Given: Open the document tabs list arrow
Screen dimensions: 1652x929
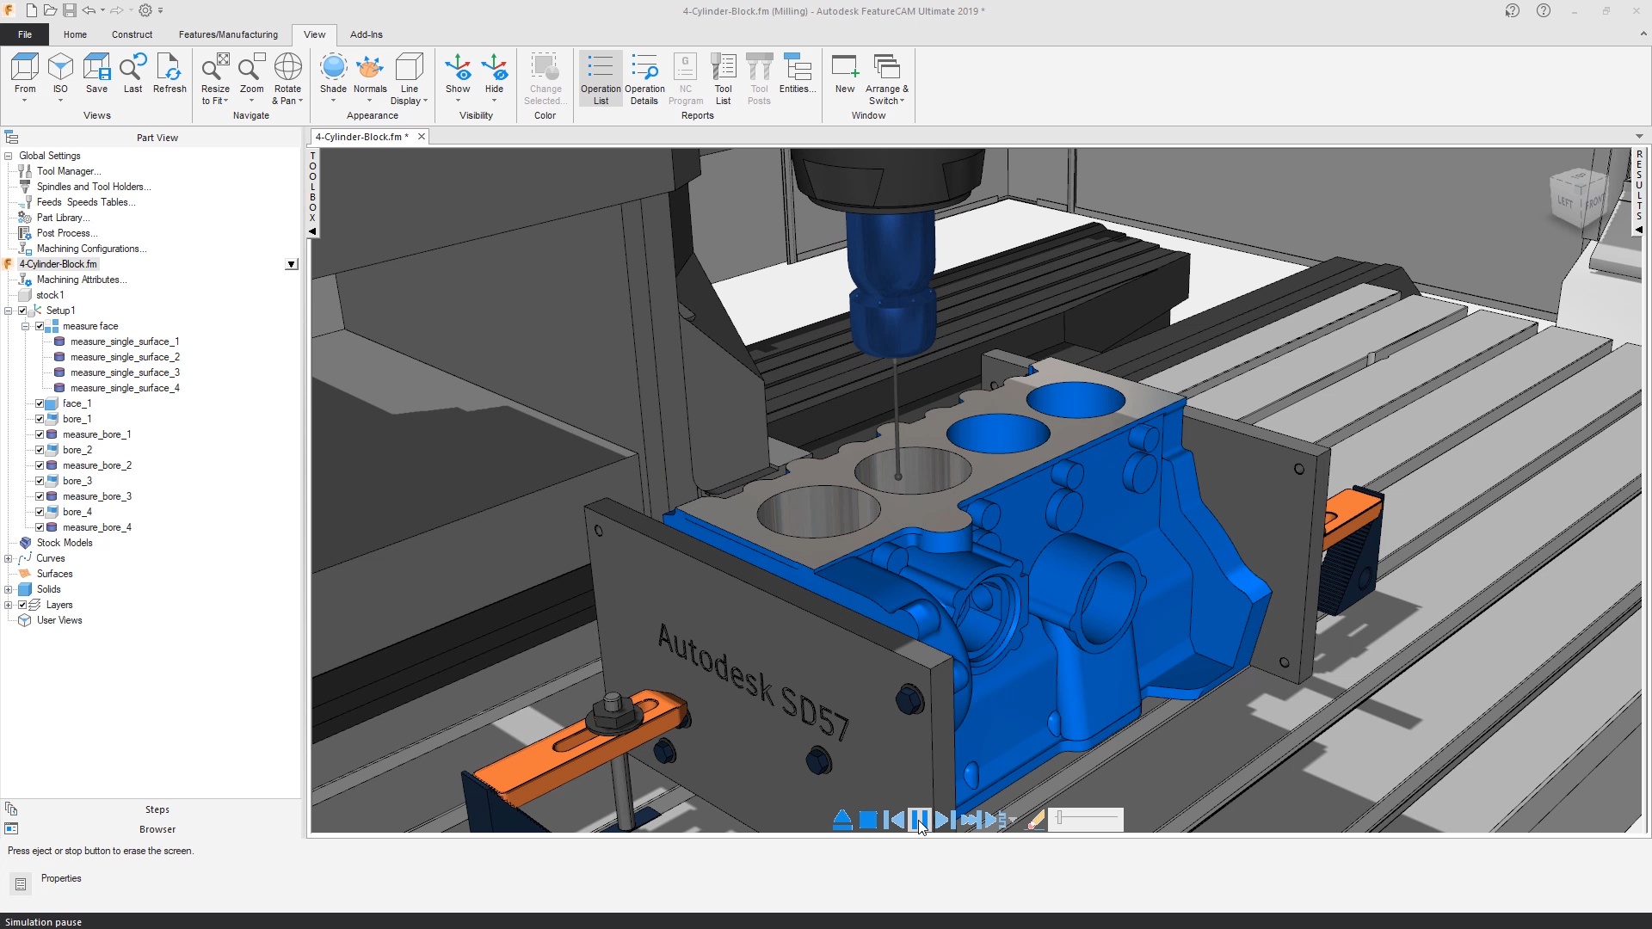Looking at the screenshot, I should click(1639, 136).
